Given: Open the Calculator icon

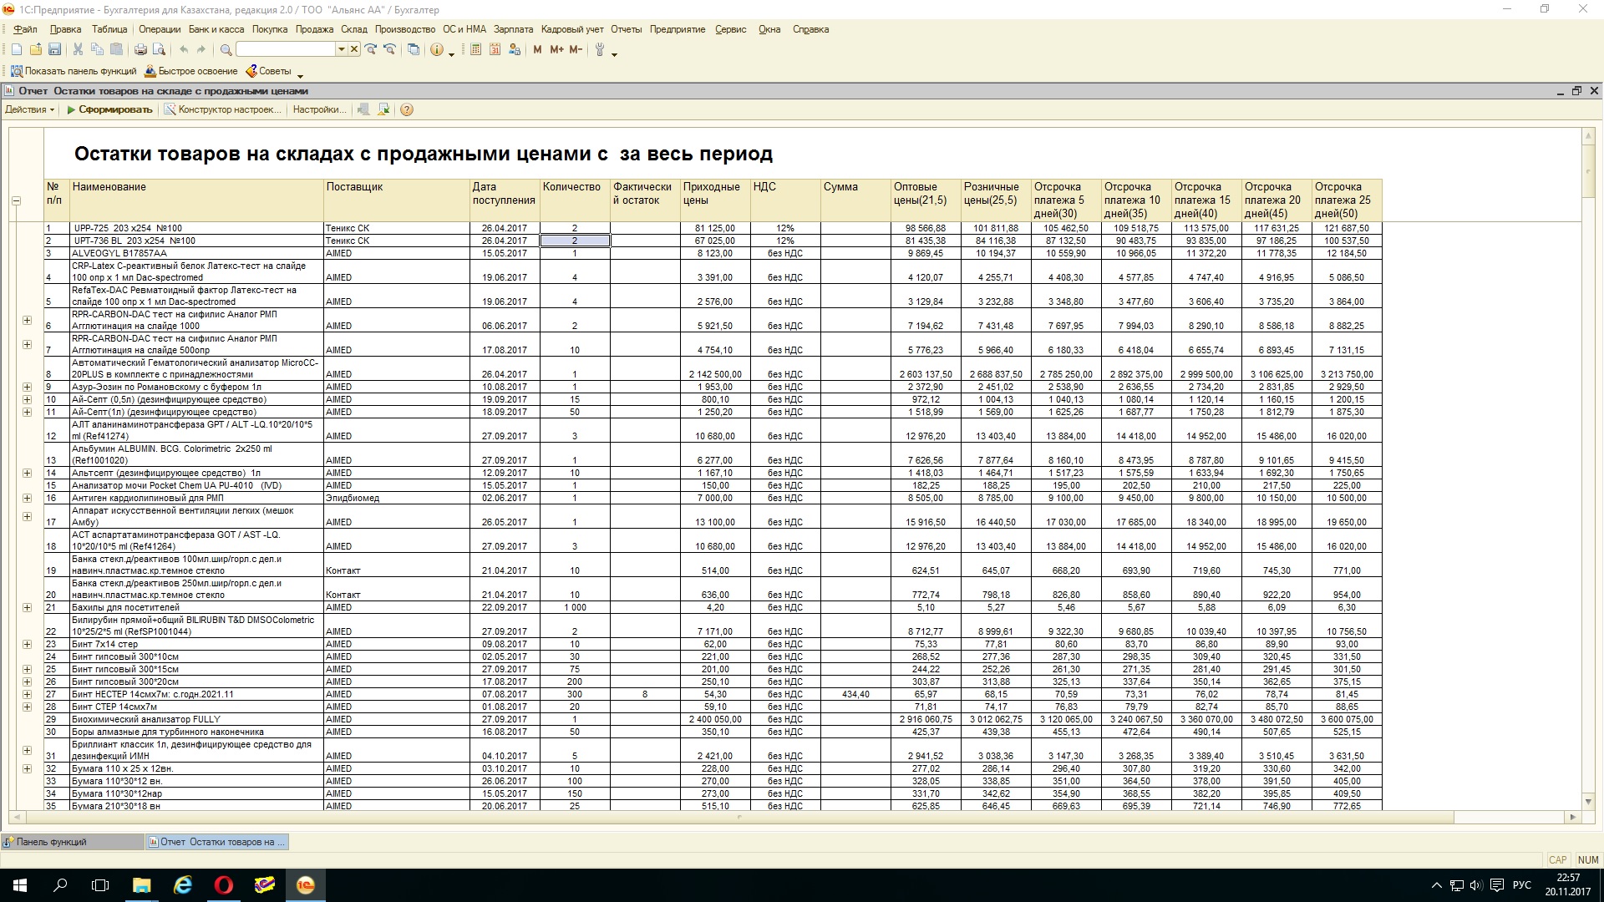Looking at the screenshot, I should pyautogui.click(x=475, y=50).
